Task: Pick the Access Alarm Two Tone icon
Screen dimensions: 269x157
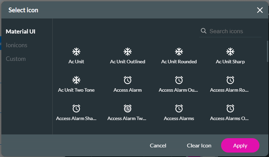Action: 128,109
